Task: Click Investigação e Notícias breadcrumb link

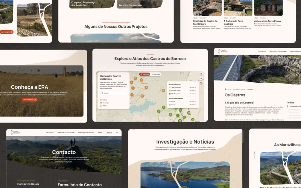Action: 239,89
